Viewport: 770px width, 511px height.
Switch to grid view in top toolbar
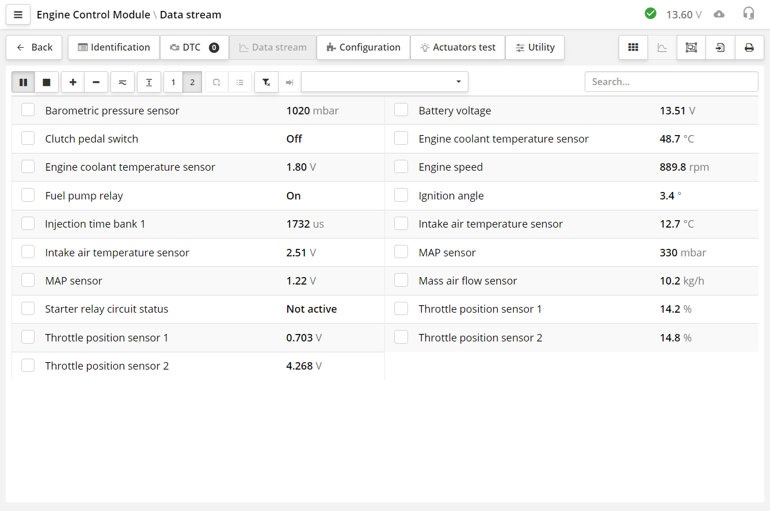633,47
